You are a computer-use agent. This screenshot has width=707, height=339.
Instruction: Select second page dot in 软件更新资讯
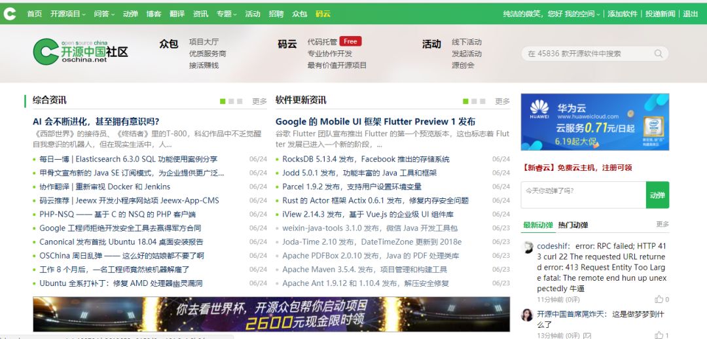475,101
